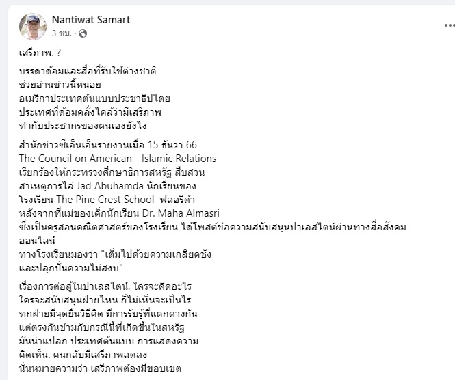Click the heading text เสรีภาพ. ?
455x380 pixels.
coord(40,53)
